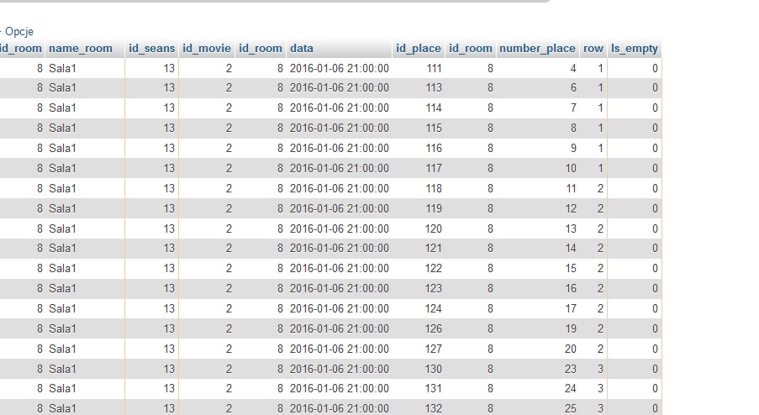The width and height of the screenshot is (759, 415).
Task: Select the id_place cell 119
Action: click(434, 208)
